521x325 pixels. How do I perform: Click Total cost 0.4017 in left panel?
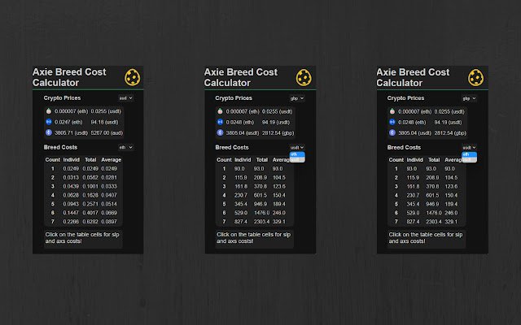pyautogui.click(x=90, y=213)
